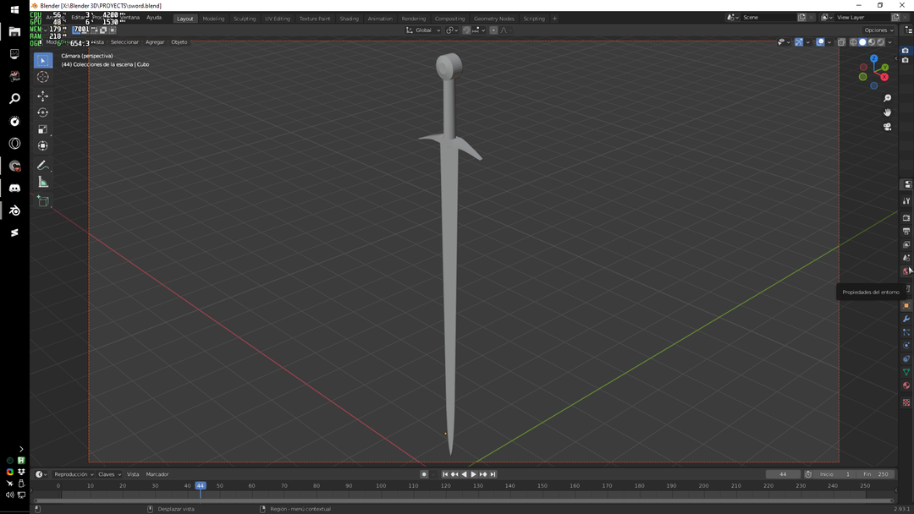Open the Objeto menu
The width and height of the screenshot is (914, 514).
(x=179, y=41)
